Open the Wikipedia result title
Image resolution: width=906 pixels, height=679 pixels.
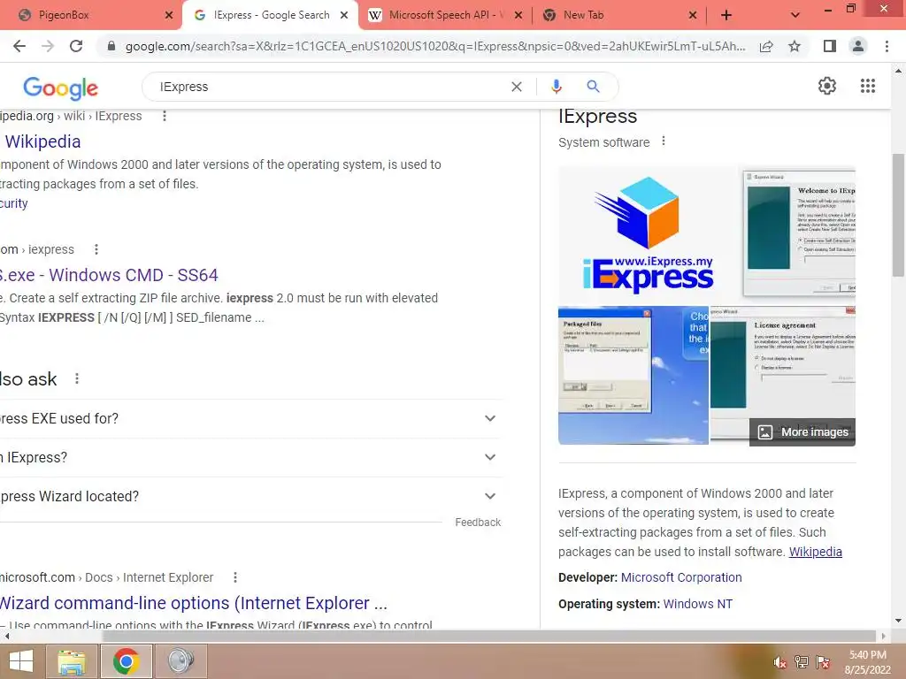pos(42,141)
